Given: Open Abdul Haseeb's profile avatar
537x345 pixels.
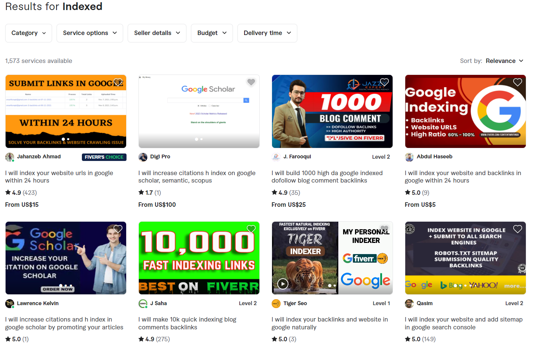Looking at the screenshot, I should tap(409, 157).
